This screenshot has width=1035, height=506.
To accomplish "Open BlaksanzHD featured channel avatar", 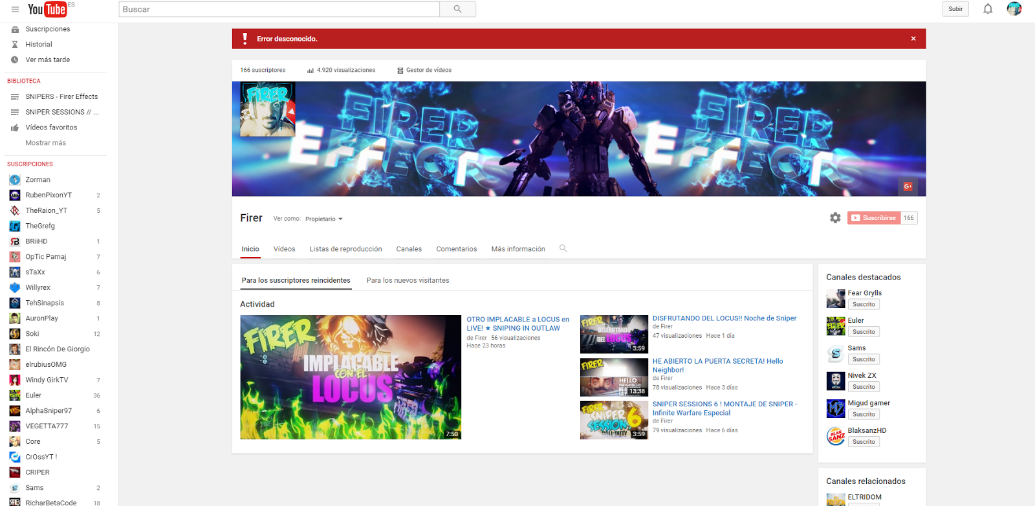I will click(x=836, y=436).
